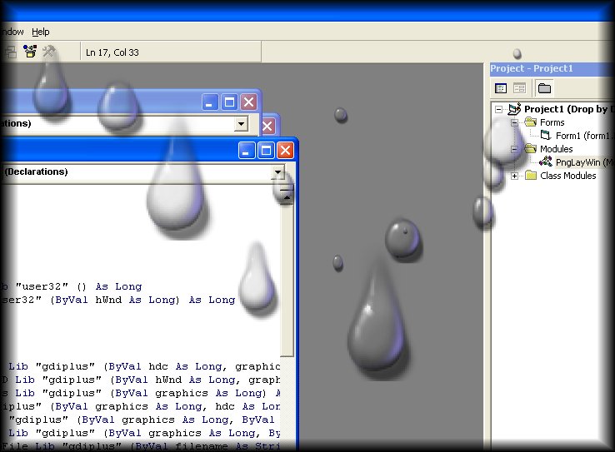This screenshot has width=615, height=452.
Task: Toggle Folders view in Project explorer
Action: pyautogui.click(x=543, y=88)
